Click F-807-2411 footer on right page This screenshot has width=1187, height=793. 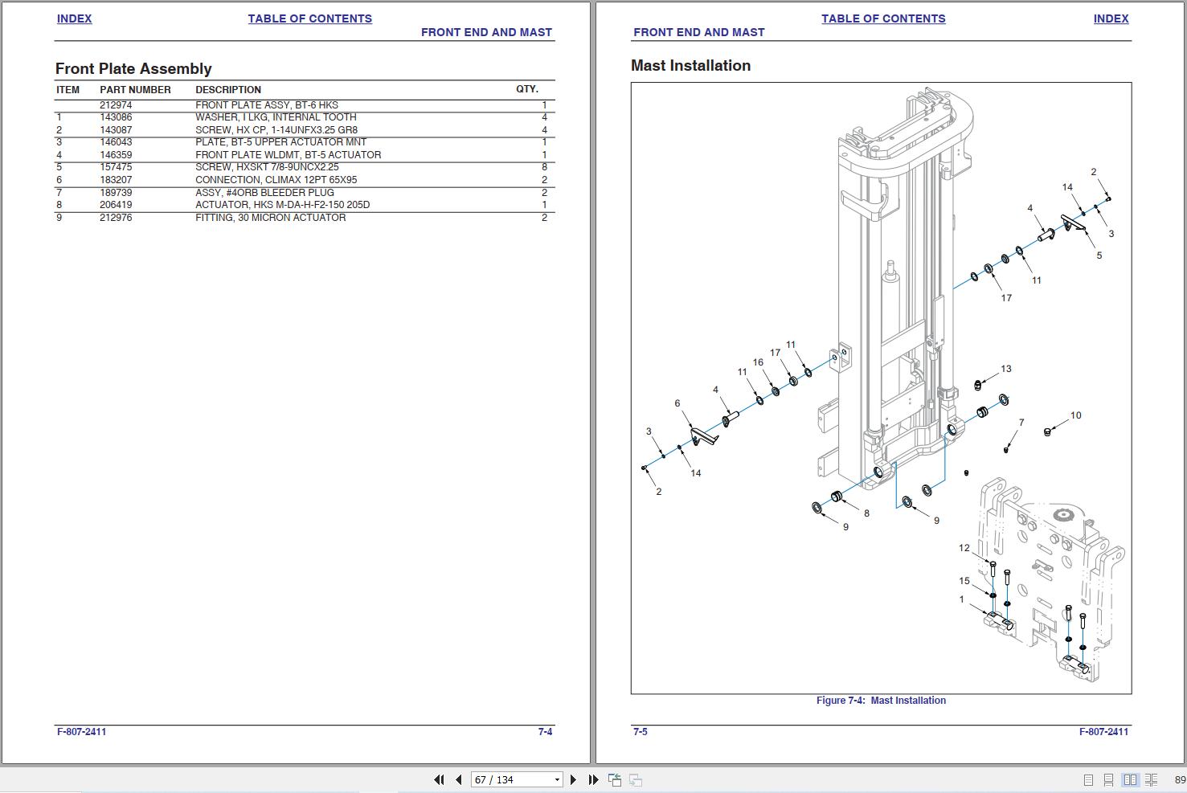[1104, 732]
